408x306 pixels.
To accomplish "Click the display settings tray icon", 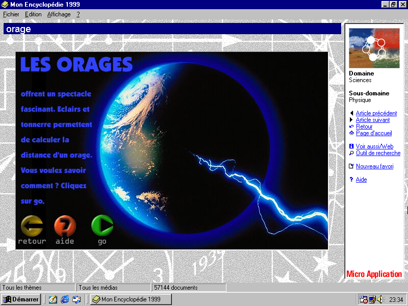I will pyautogui.click(x=372, y=299).
